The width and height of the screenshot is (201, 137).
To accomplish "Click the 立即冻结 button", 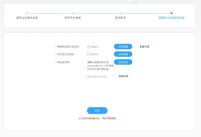I will point(123,62).
